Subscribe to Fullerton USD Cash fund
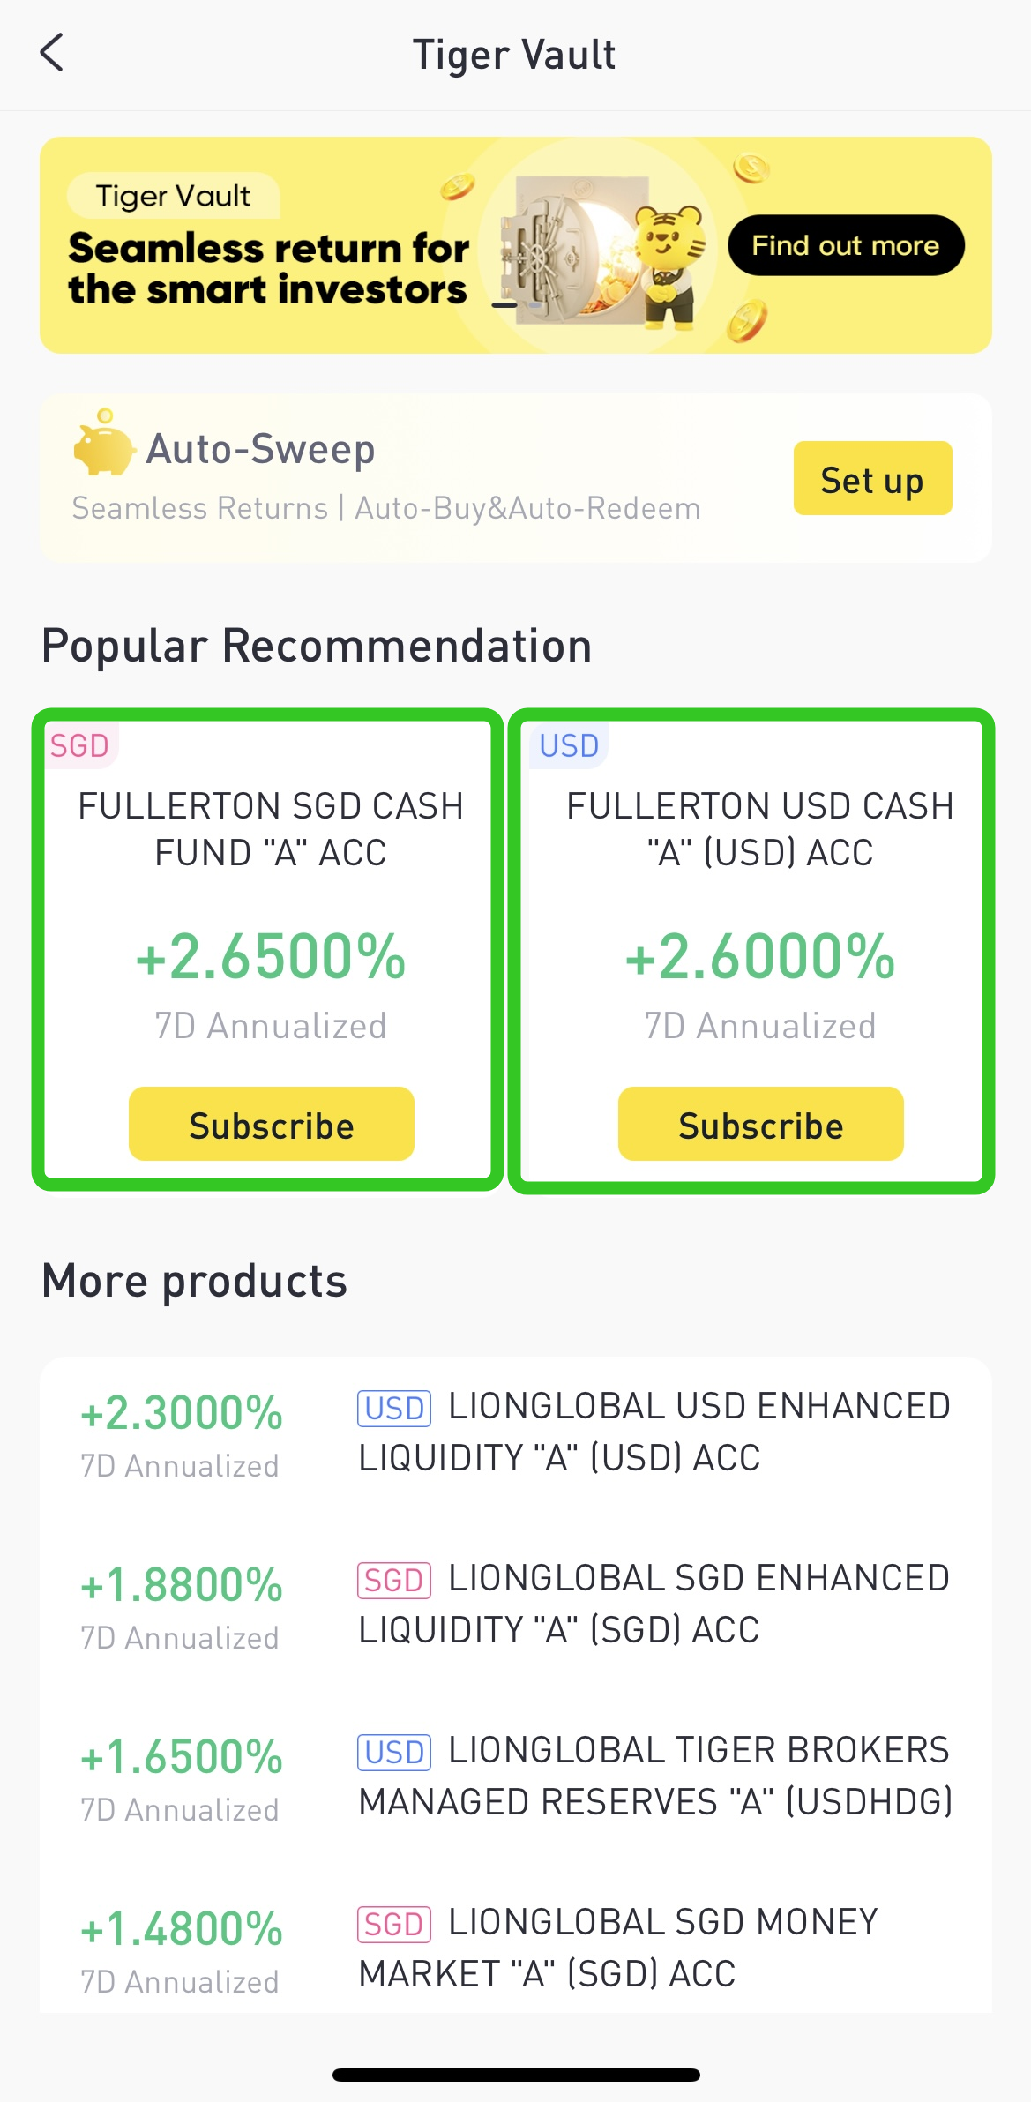 (760, 1125)
